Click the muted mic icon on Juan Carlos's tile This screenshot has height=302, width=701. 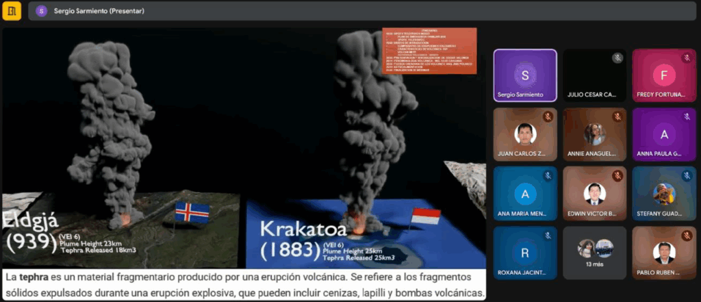548,117
